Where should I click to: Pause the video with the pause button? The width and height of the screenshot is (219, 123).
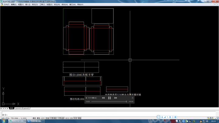coord(109,98)
